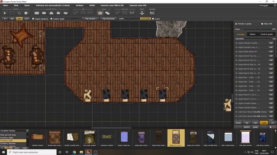
Task: Select the multiple objects scatter tool
Action: (x=107, y=13)
